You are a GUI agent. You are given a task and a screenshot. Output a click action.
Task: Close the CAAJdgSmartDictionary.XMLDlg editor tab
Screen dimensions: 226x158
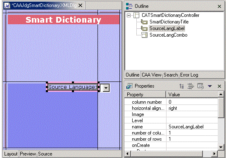tap(80, 5)
